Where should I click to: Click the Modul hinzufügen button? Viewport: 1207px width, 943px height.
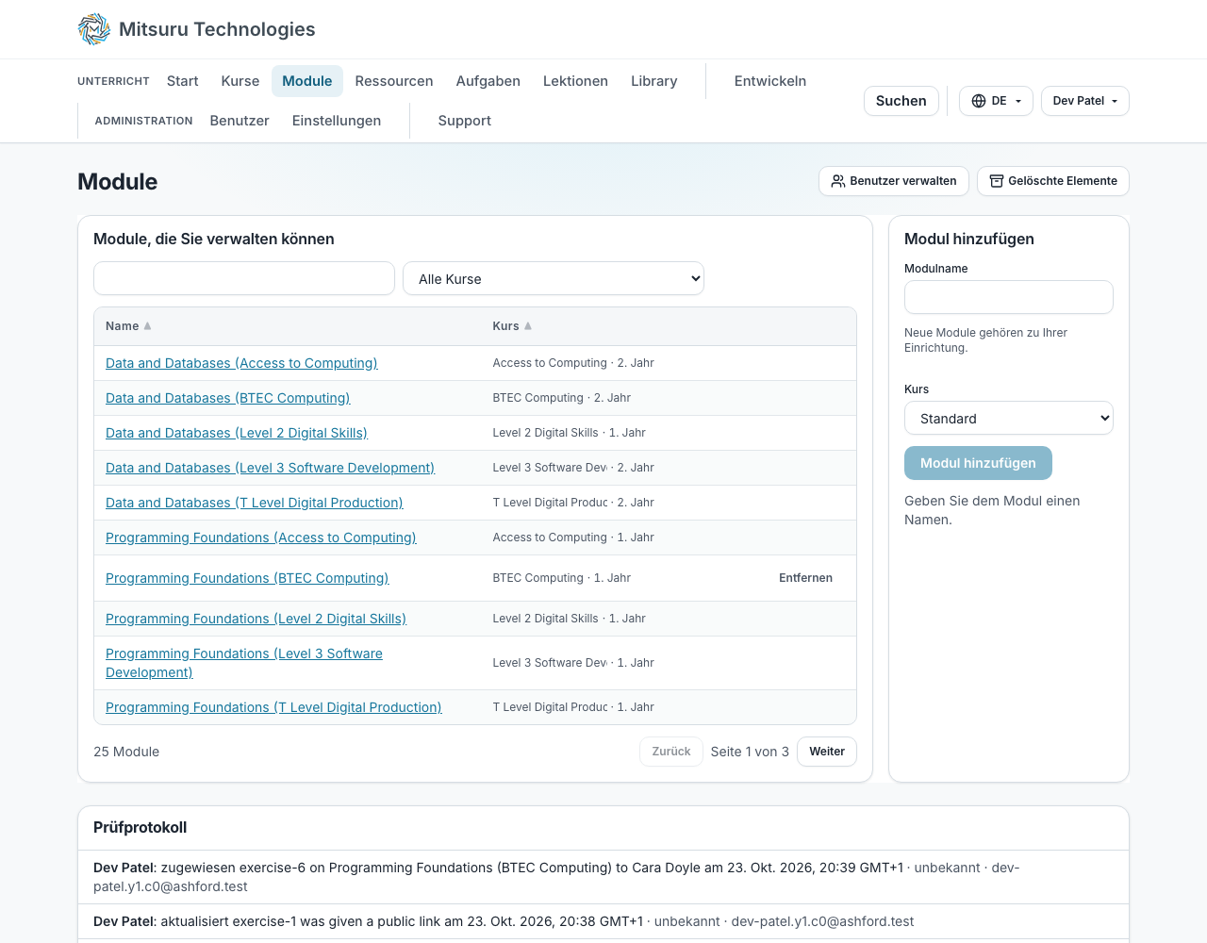click(x=978, y=463)
